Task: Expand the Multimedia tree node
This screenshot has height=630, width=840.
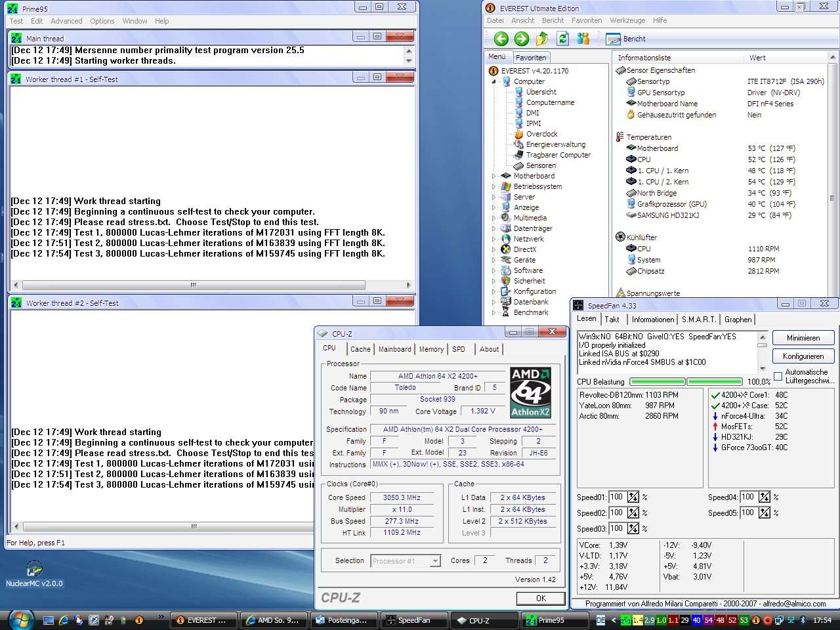Action: [494, 218]
